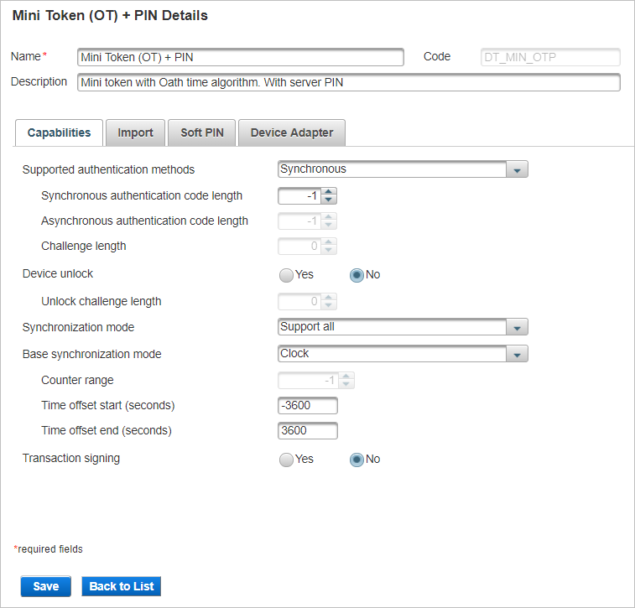Select Yes for Device unlock
Viewport: 635px width, 608px height.
[286, 275]
